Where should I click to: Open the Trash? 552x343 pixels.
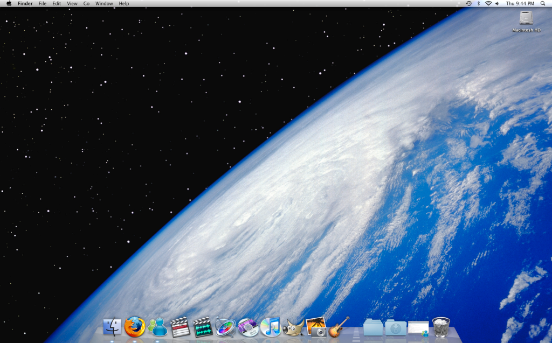(x=441, y=327)
